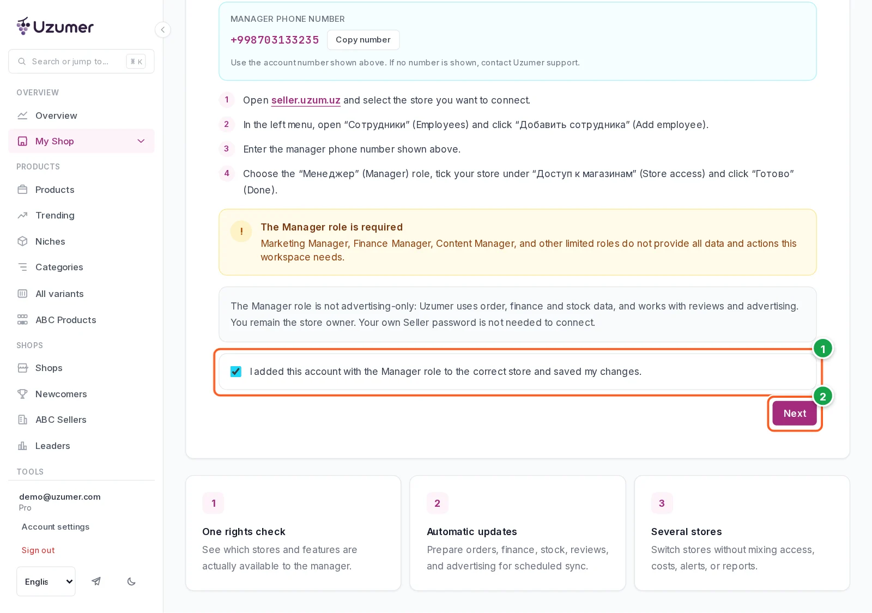Open the Leaders page
This screenshot has height=613, width=872.
pos(81,446)
